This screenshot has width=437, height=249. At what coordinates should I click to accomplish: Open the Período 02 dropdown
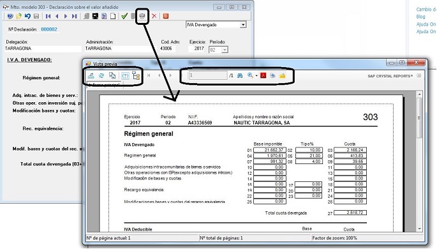tap(225, 50)
